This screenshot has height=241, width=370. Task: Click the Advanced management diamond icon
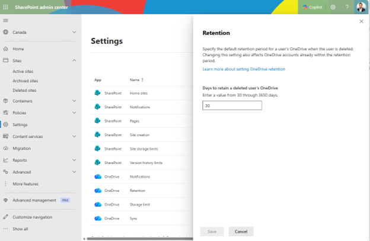[6, 200]
